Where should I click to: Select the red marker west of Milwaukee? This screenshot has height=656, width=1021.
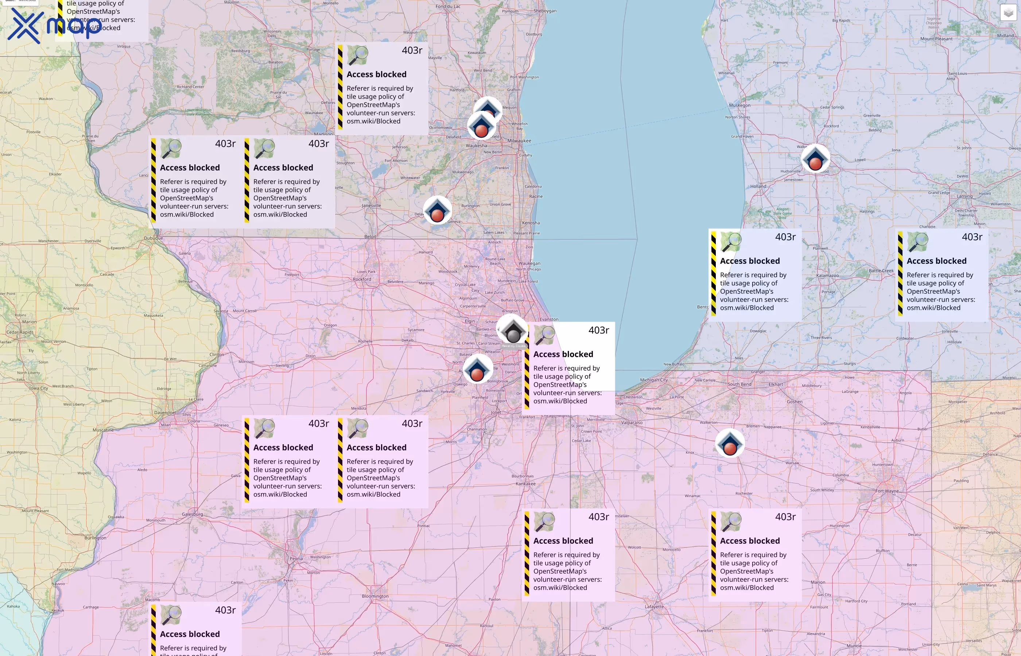(x=482, y=126)
